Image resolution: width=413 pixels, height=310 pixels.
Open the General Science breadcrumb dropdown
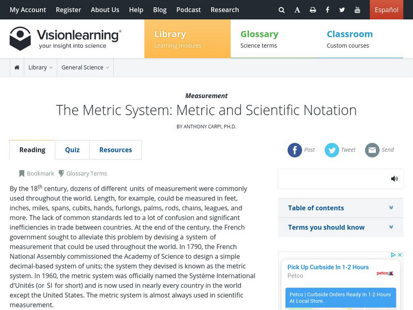pos(85,68)
